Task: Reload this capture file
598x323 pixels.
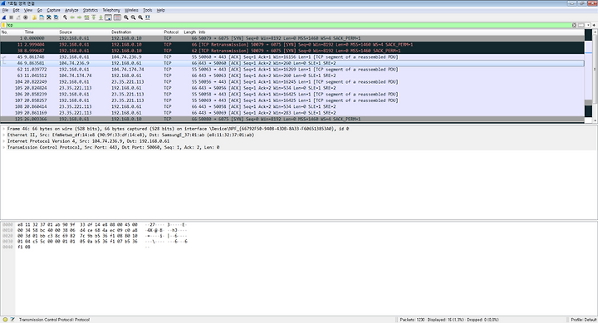Action: coord(56,17)
